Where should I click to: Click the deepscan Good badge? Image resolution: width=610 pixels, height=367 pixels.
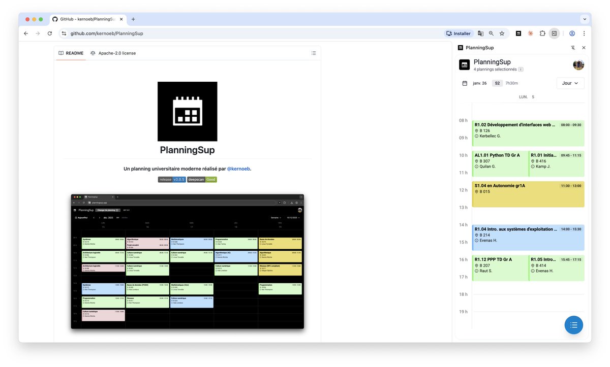click(202, 180)
